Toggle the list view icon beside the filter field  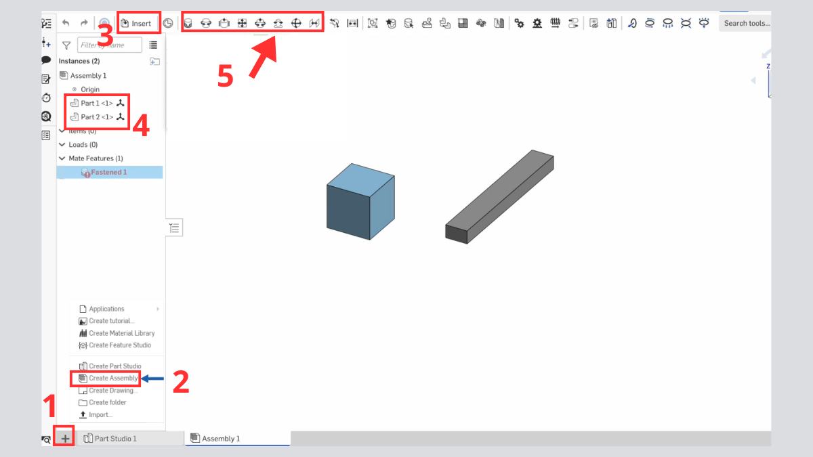153,45
